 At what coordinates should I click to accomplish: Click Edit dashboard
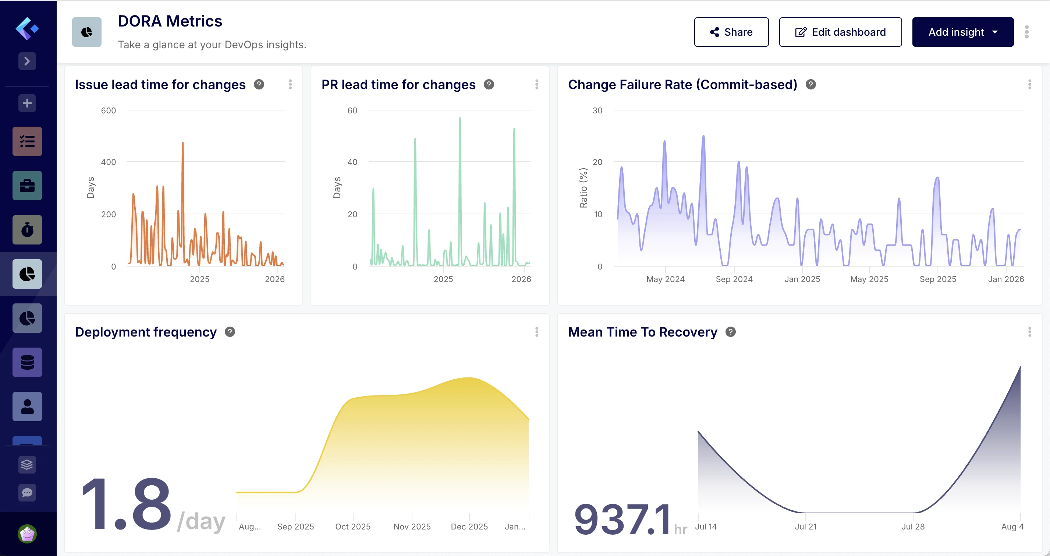(x=840, y=32)
